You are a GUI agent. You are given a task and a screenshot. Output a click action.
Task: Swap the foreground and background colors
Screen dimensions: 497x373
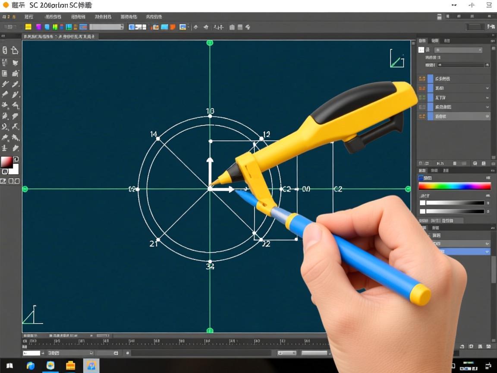[x=16, y=159]
